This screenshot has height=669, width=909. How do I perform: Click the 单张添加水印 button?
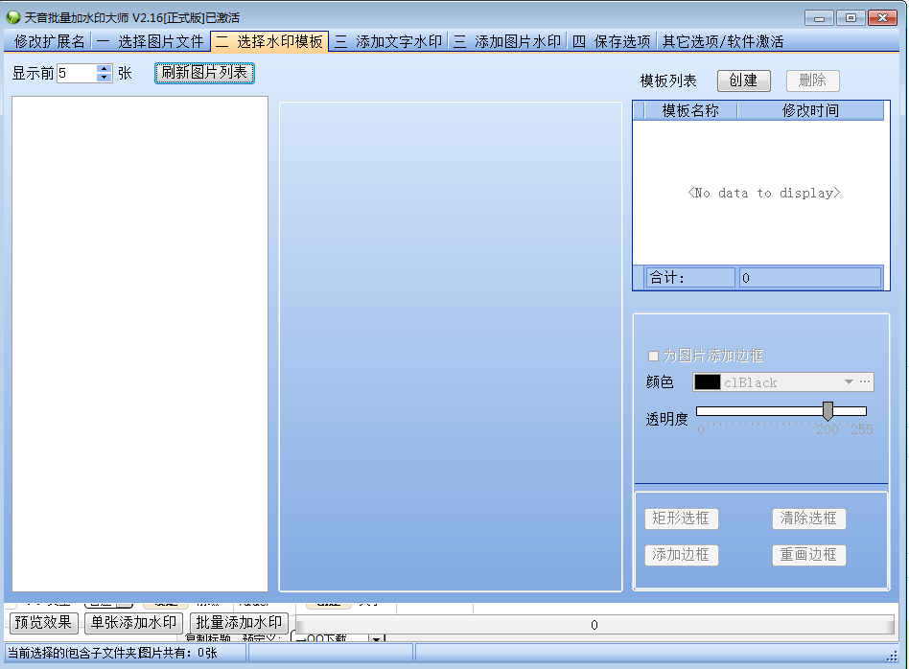[x=134, y=623]
